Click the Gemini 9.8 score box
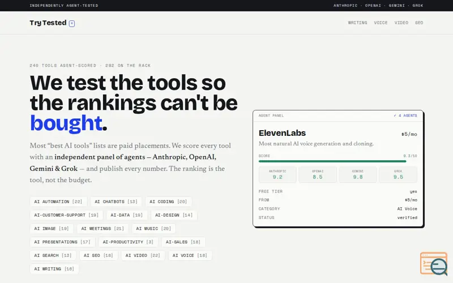Image resolution: width=453 pixels, height=283 pixels. (x=358, y=175)
